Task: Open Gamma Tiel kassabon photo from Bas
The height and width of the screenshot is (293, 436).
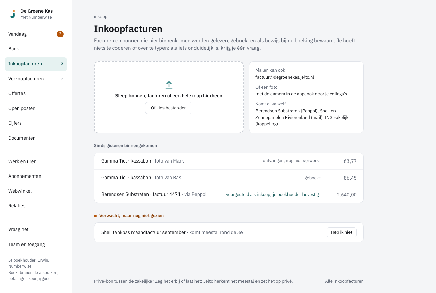Action: tap(229, 178)
